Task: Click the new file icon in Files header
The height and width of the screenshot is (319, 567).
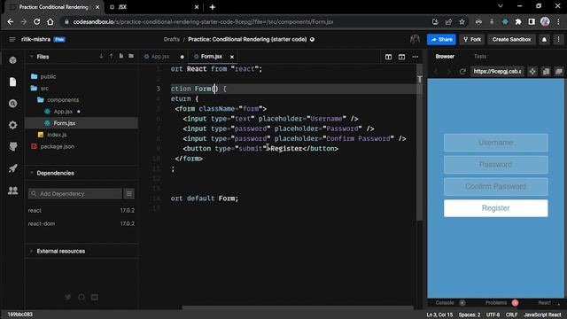Action: pos(121,56)
